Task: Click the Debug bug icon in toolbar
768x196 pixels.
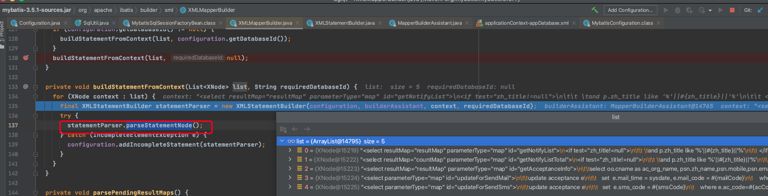Action: point(678,10)
